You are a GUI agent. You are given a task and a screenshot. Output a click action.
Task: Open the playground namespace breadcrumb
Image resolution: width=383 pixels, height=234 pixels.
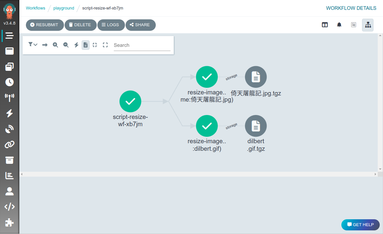click(x=64, y=8)
